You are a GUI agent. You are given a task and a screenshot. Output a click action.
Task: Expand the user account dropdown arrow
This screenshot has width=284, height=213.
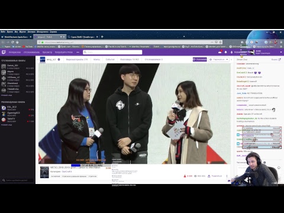[281, 52]
